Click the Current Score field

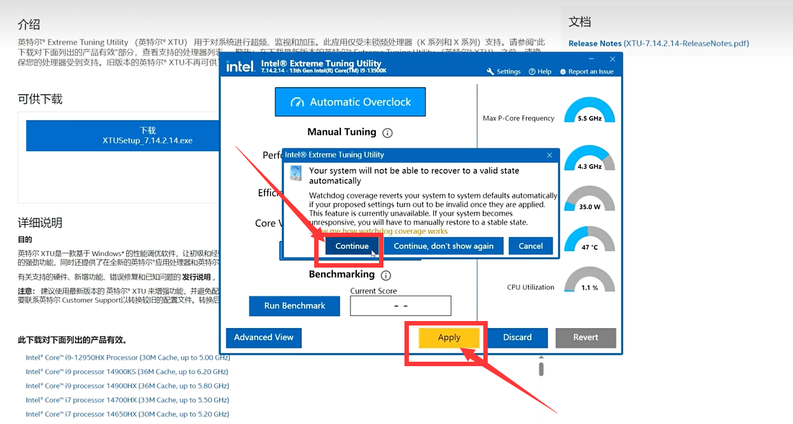pos(401,306)
